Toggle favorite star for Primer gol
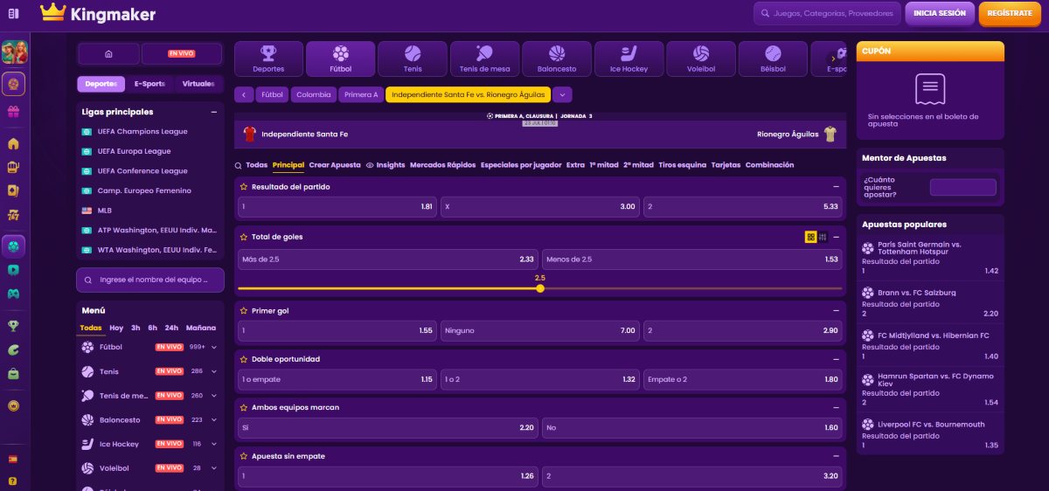The width and height of the screenshot is (1049, 491). tap(244, 310)
